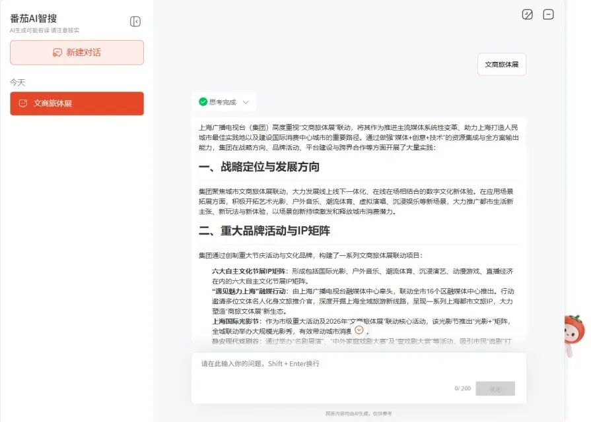Collapse the sidebar with the panel icon
The image size is (591, 422).
click(135, 22)
